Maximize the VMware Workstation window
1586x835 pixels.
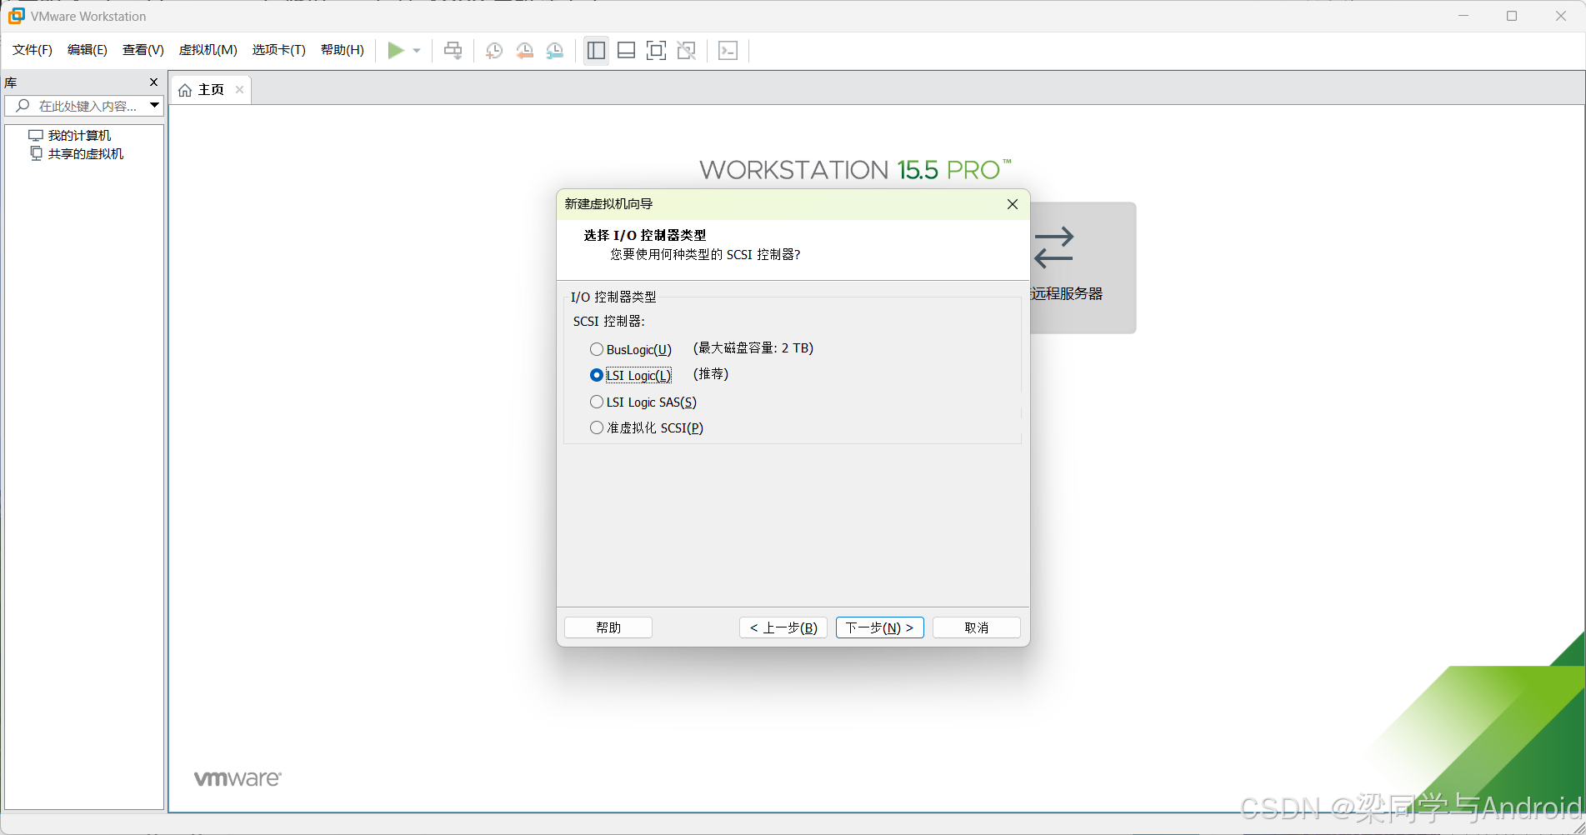[x=1512, y=16]
